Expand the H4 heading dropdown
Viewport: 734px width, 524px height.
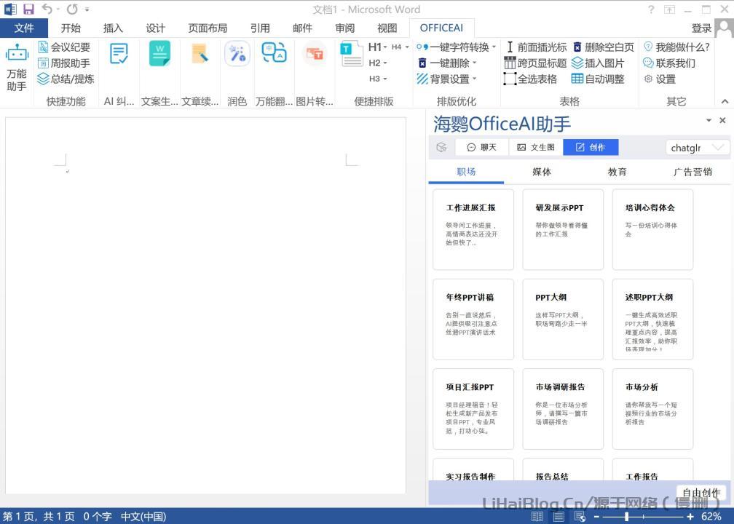coord(407,47)
